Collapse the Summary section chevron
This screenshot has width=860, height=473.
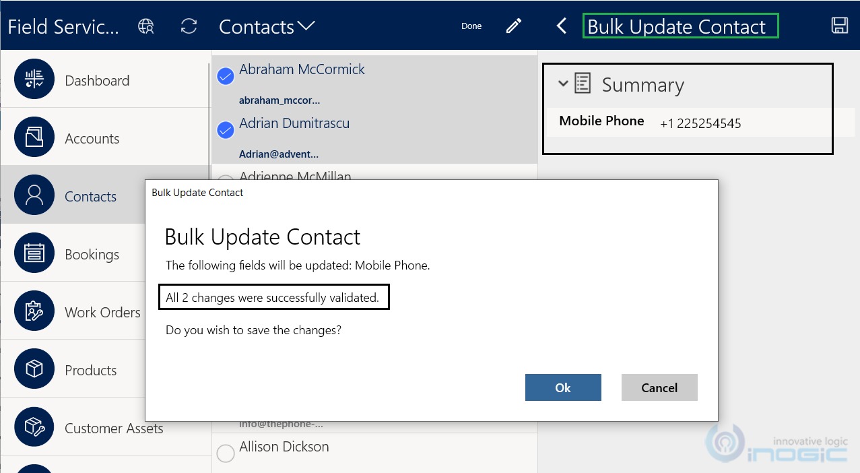(563, 84)
